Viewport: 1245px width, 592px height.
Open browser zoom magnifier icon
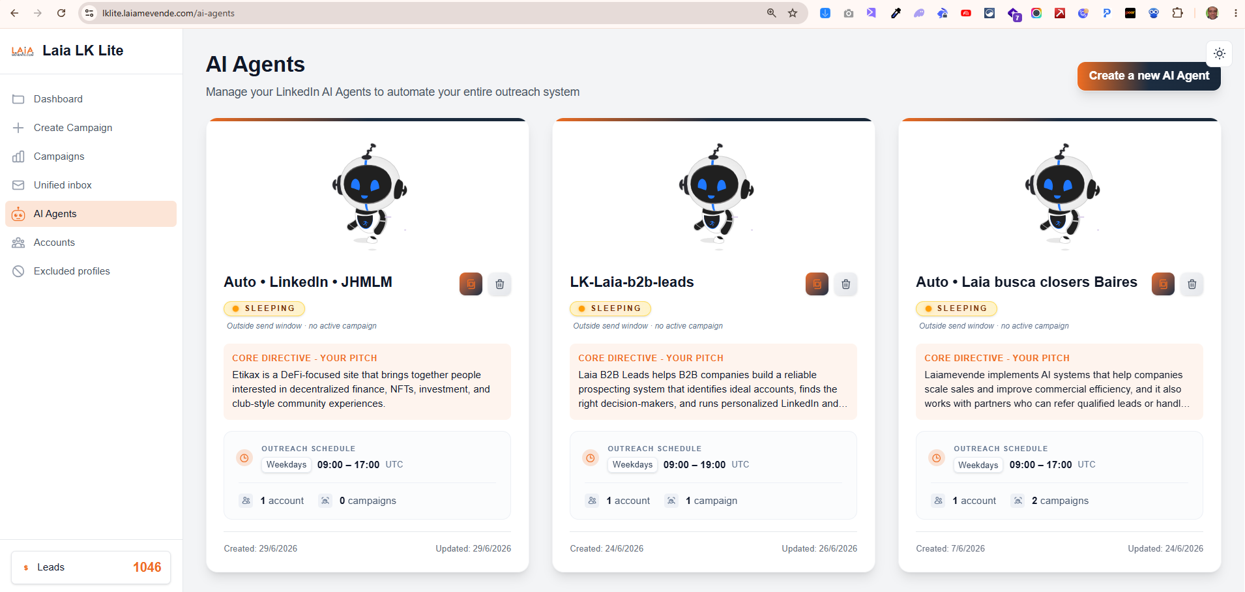point(772,13)
